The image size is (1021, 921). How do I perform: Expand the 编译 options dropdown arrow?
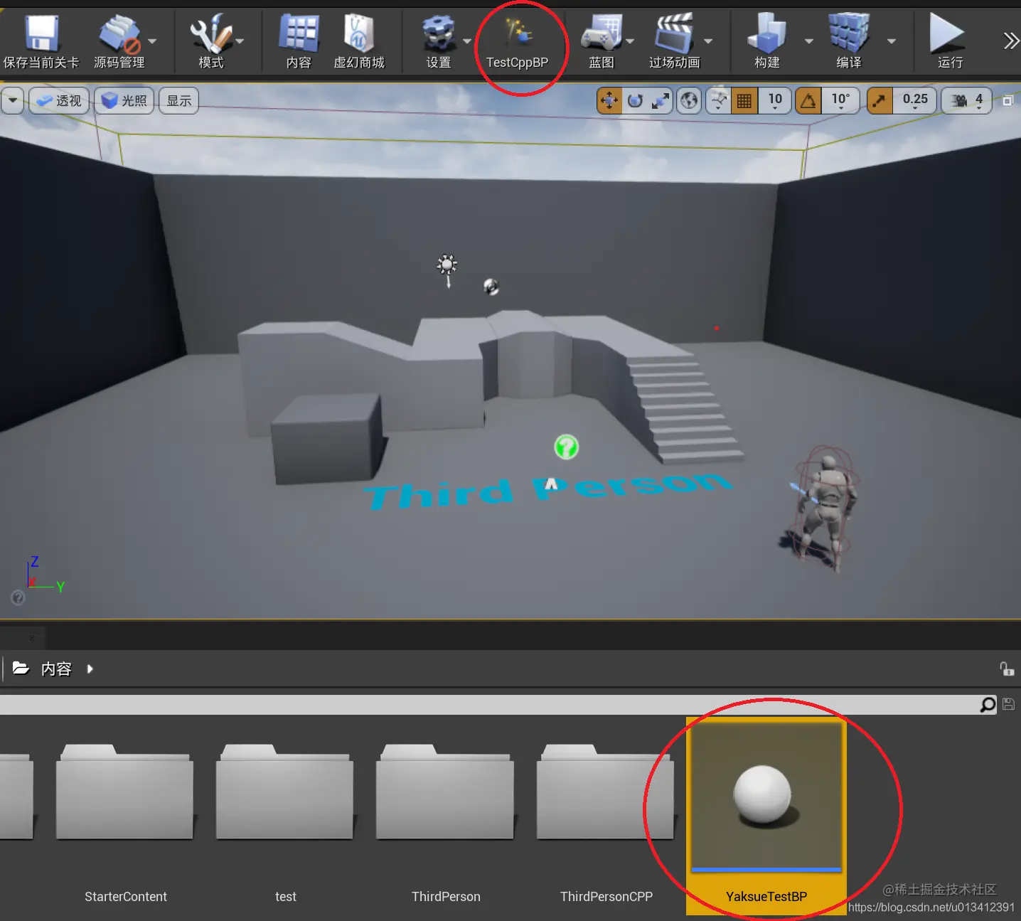[x=892, y=41]
